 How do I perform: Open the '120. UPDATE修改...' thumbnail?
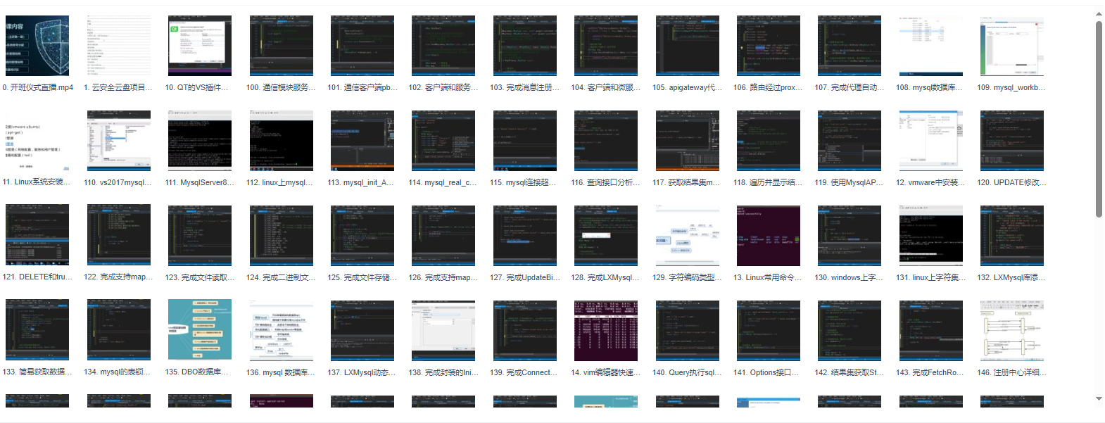(x=1012, y=141)
